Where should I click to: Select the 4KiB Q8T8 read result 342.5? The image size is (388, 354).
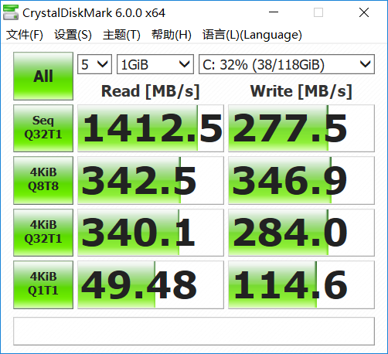[151, 180]
